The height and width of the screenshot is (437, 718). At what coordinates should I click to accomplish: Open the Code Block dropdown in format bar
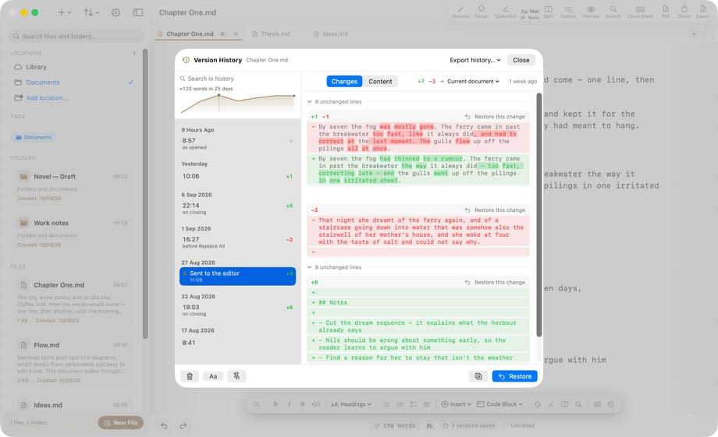(x=499, y=404)
